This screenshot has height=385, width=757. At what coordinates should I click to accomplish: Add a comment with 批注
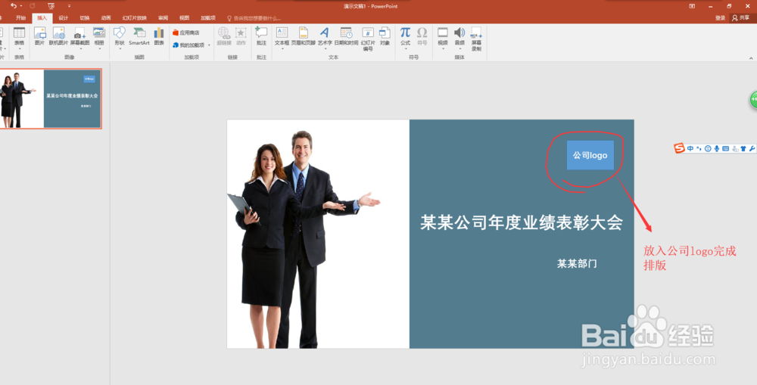[x=261, y=36]
